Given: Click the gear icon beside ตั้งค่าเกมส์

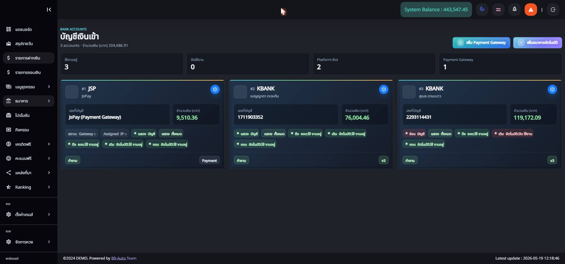Looking at the screenshot, I should click(9, 214).
